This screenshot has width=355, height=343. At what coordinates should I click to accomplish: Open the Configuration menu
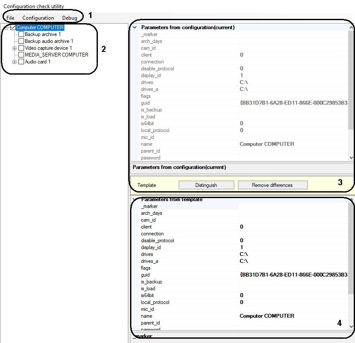coord(38,18)
